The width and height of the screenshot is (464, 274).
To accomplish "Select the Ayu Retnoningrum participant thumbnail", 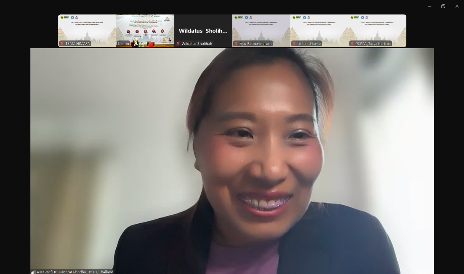I will [261, 31].
